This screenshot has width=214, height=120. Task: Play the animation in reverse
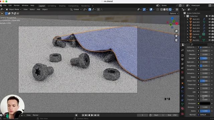pyautogui.click(x=89, y=115)
